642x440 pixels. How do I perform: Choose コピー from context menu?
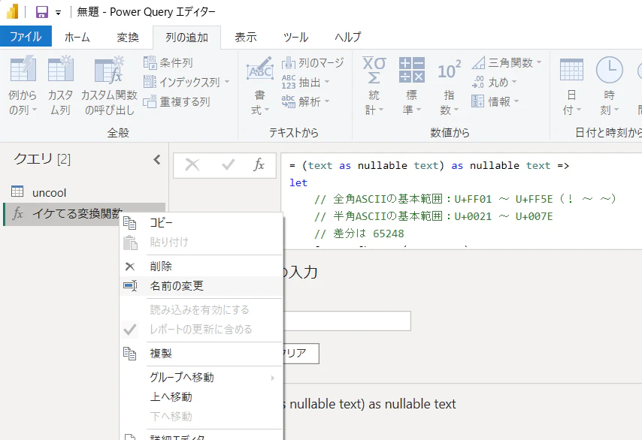pyautogui.click(x=201, y=223)
